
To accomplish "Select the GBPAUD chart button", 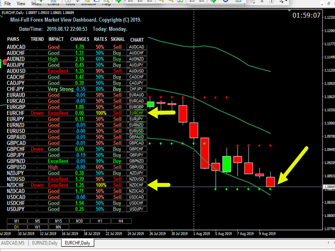I will tap(137, 137).
